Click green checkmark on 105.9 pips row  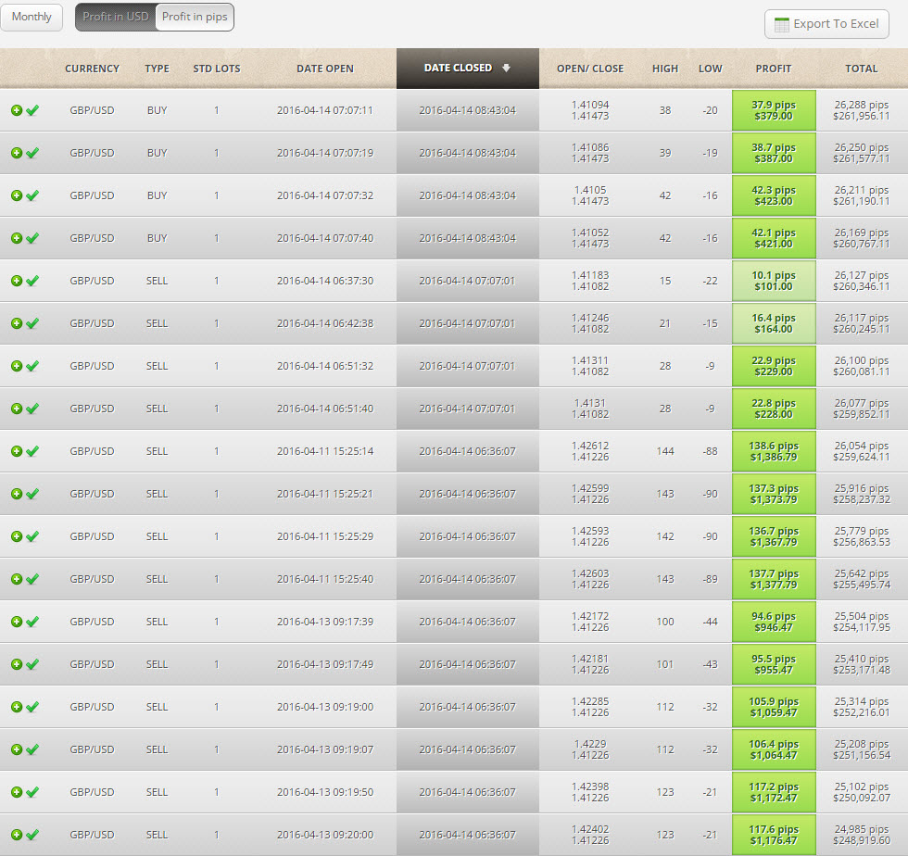[32, 707]
